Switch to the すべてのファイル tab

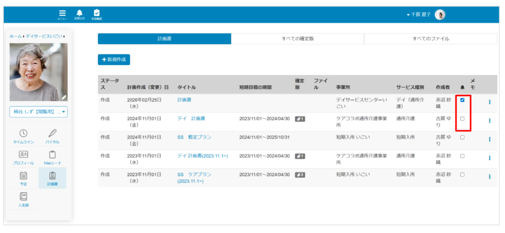coord(431,38)
